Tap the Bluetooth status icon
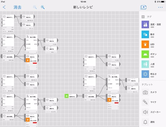The image size is (166, 127). point(155,2)
